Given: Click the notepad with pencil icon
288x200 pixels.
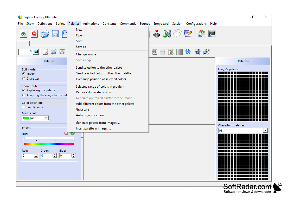Looking at the screenshot, I should coord(188,34).
